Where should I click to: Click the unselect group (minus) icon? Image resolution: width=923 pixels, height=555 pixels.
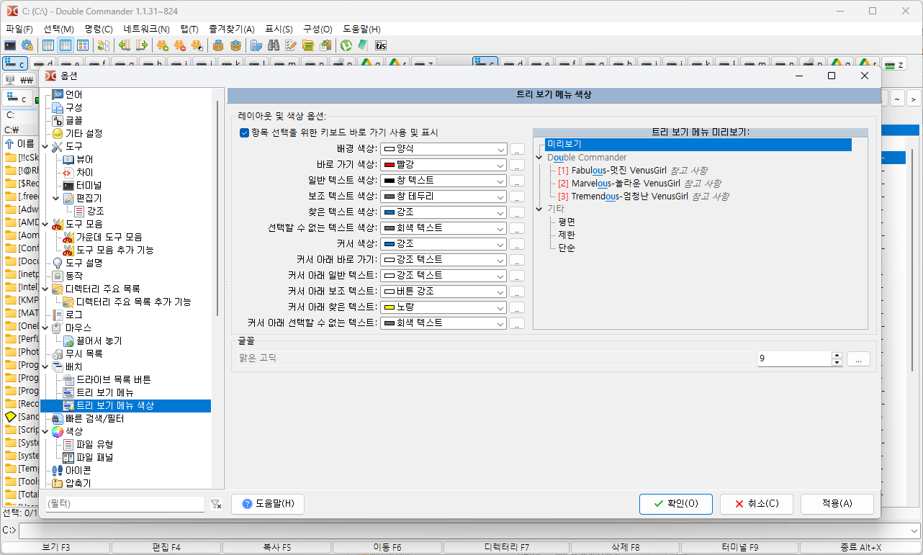180,45
